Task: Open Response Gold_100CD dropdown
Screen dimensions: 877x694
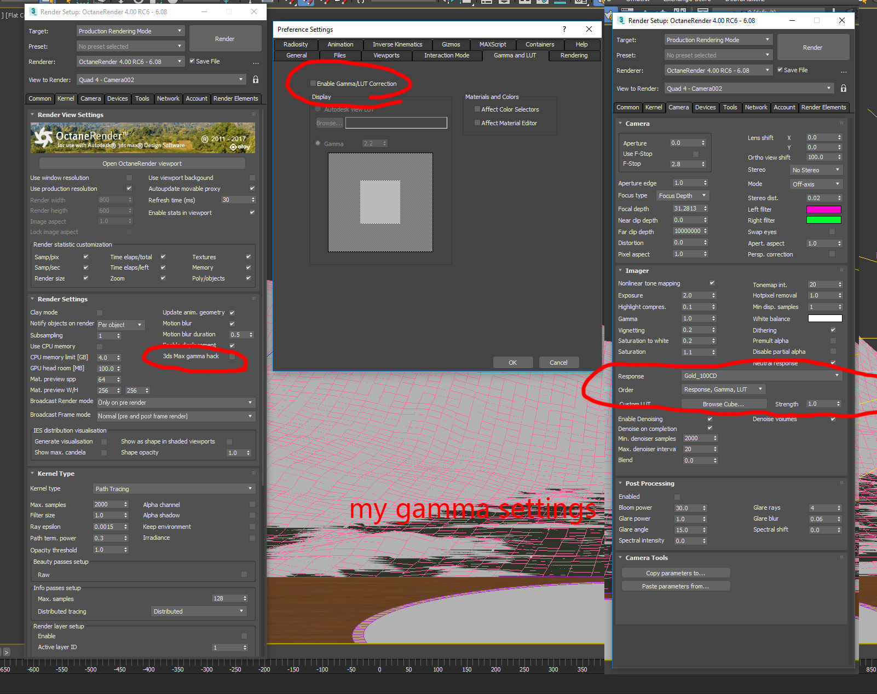Action: [761, 376]
